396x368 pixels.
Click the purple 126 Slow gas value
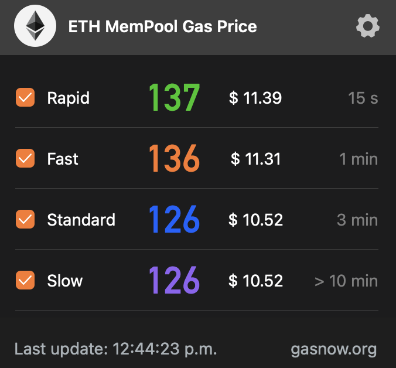(174, 280)
